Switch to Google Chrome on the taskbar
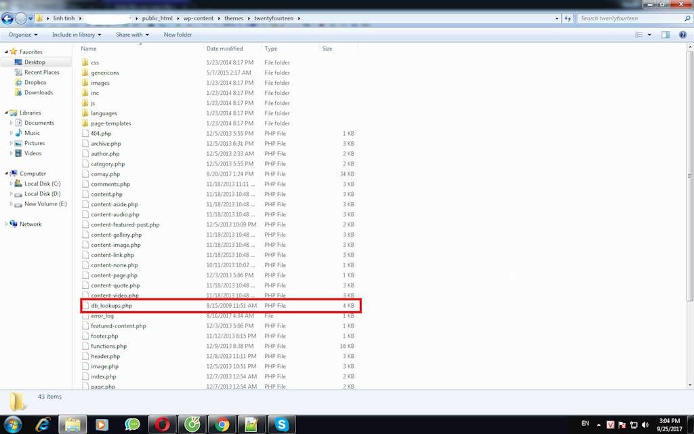 tap(222, 425)
